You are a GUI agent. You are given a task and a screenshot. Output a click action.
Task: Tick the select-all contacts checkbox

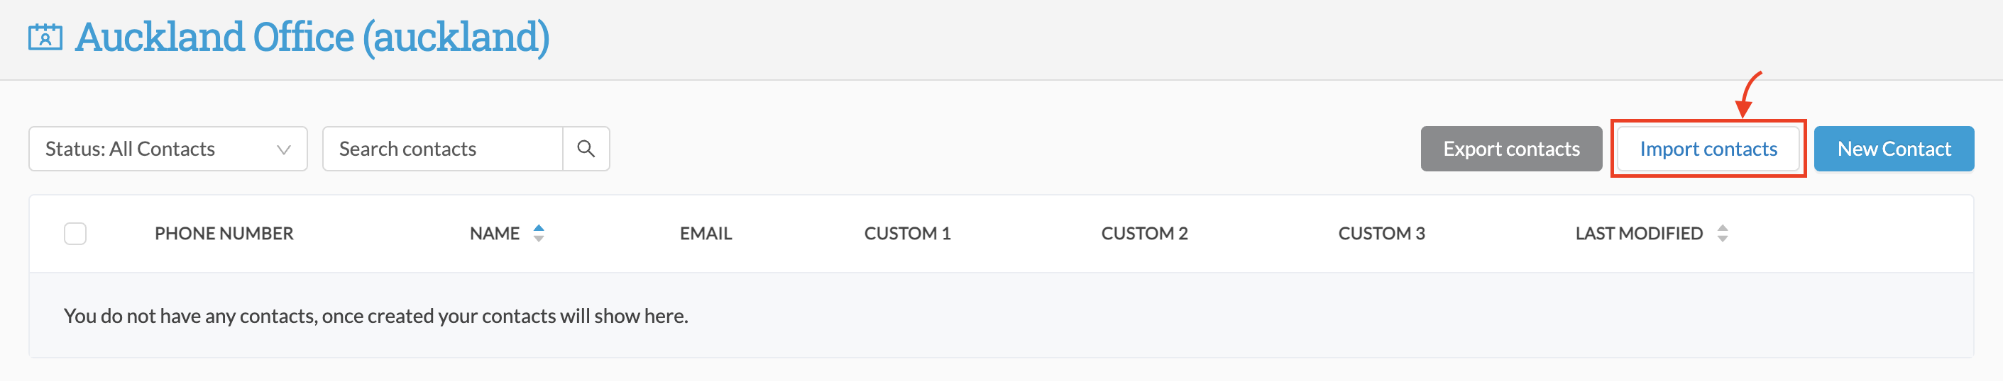(x=75, y=234)
